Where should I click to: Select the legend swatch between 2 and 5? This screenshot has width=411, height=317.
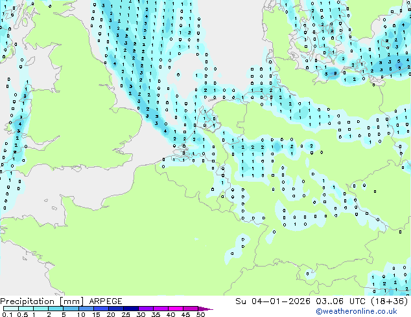tap(56, 309)
